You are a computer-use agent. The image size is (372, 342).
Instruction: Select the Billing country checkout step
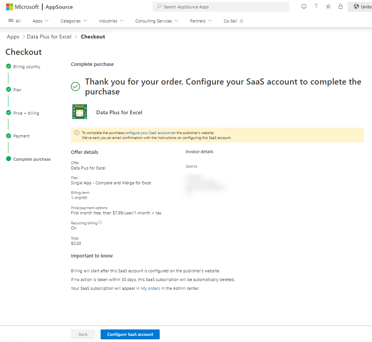(x=27, y=67)
